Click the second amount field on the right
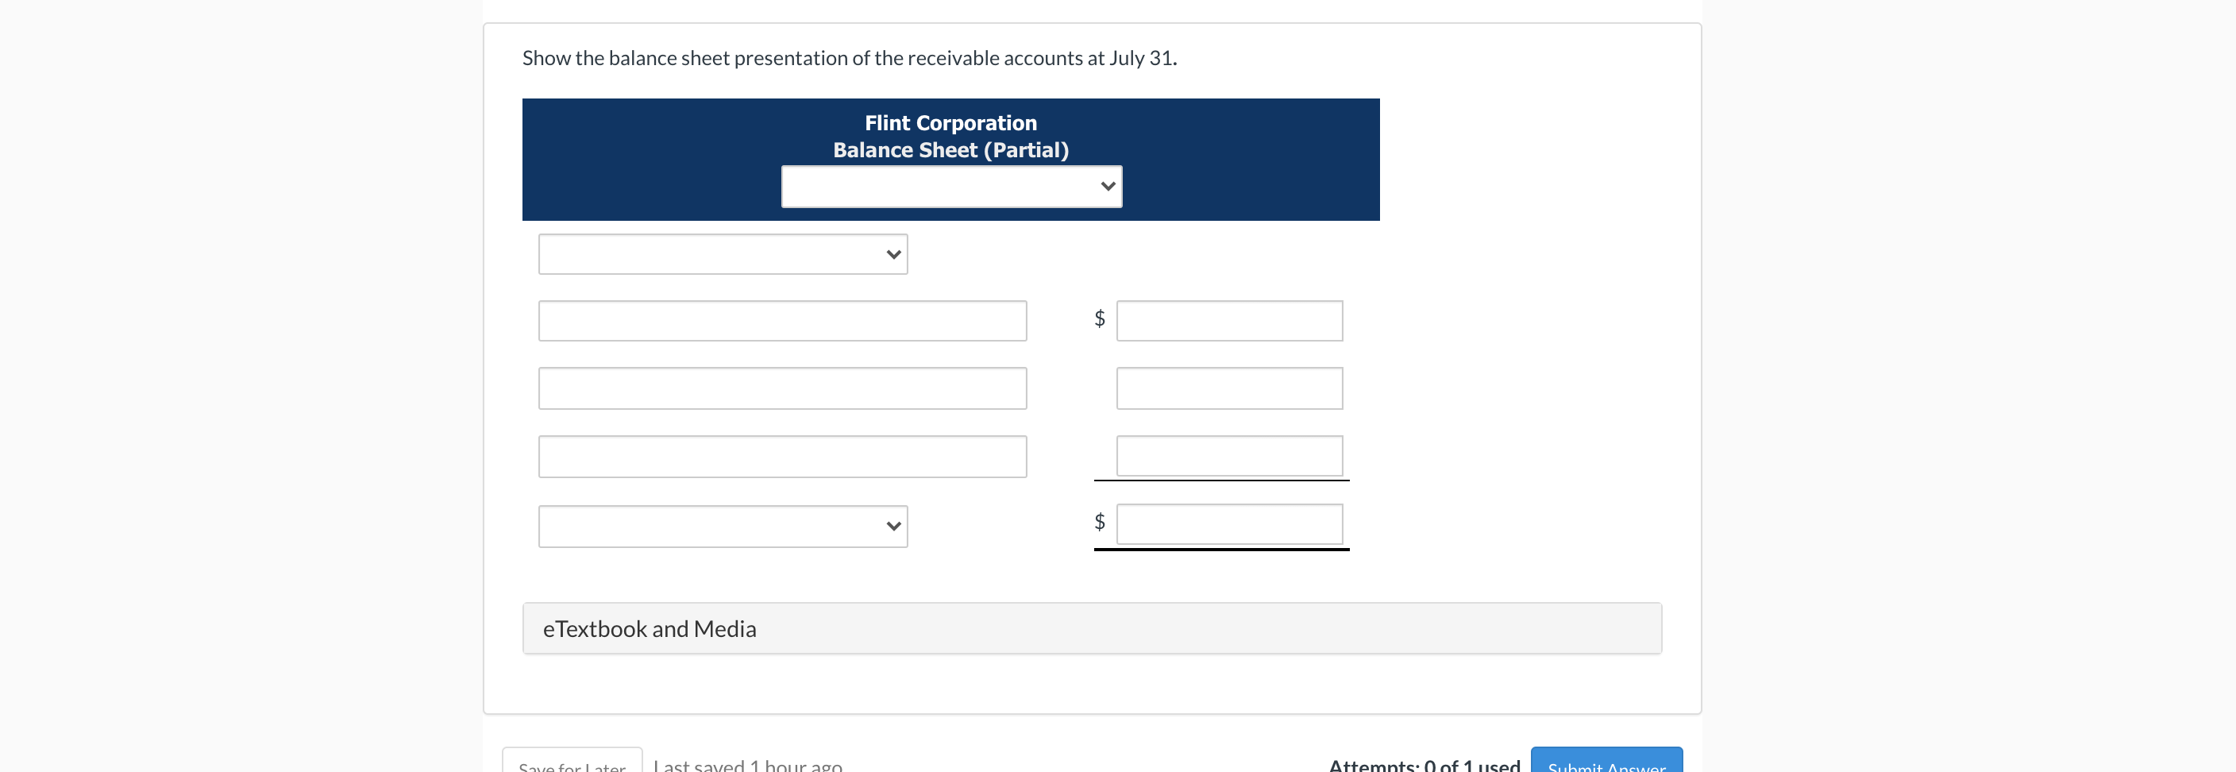Screen dimensions: 2236x772 (1228, 388)
